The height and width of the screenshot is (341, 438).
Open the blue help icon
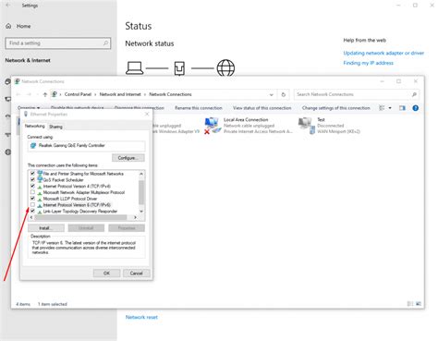point(415,108)
